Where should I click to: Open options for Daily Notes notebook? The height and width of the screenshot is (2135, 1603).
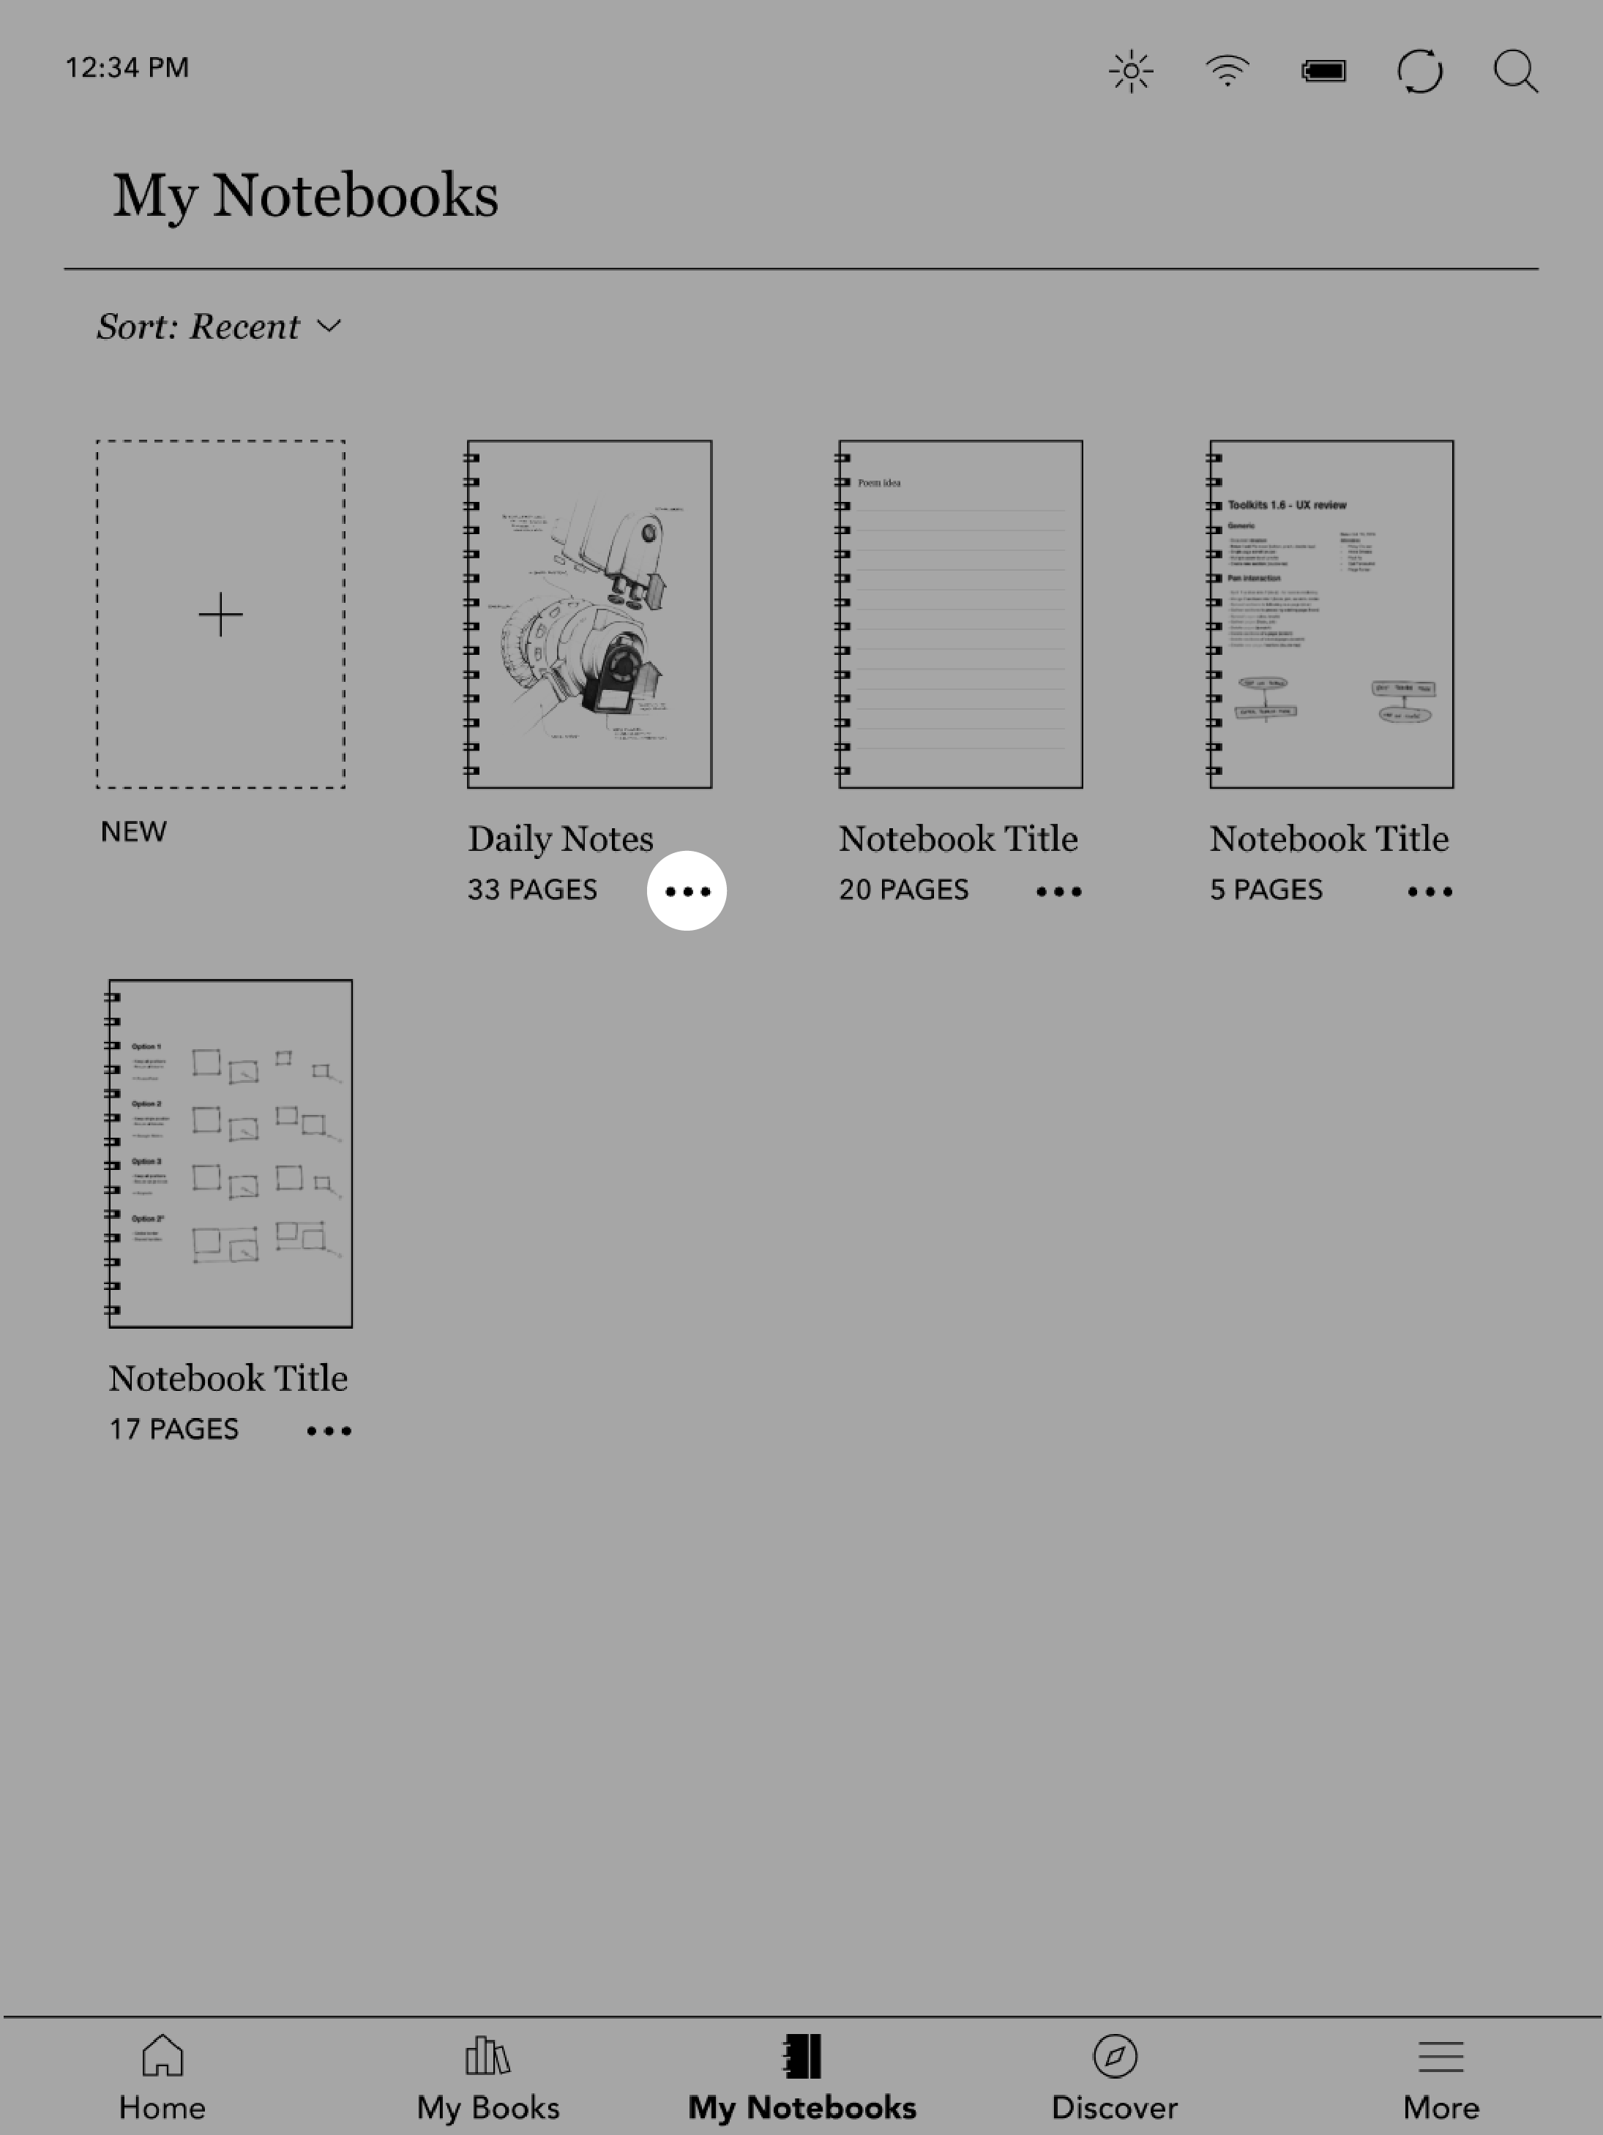click(x=687, y=890)
